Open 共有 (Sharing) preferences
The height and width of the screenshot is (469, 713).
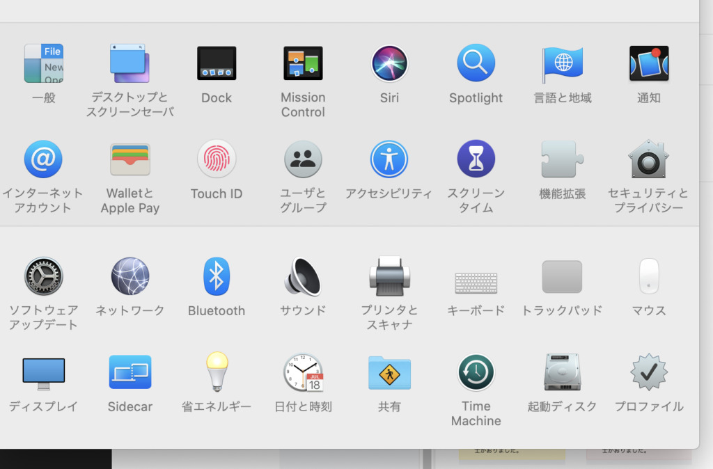(x=390, y=373)
